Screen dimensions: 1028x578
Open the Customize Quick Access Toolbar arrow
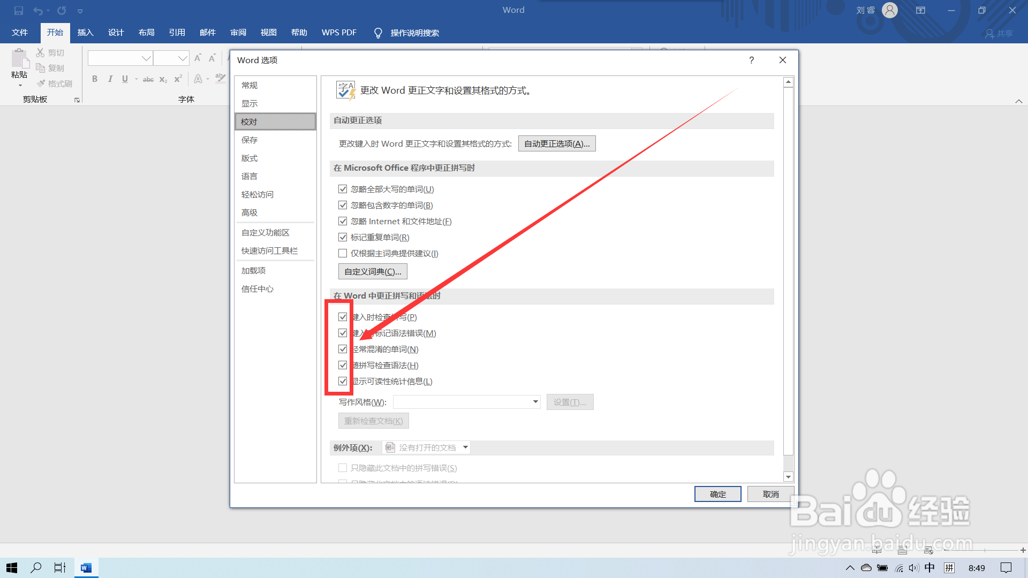pos(80,11)
